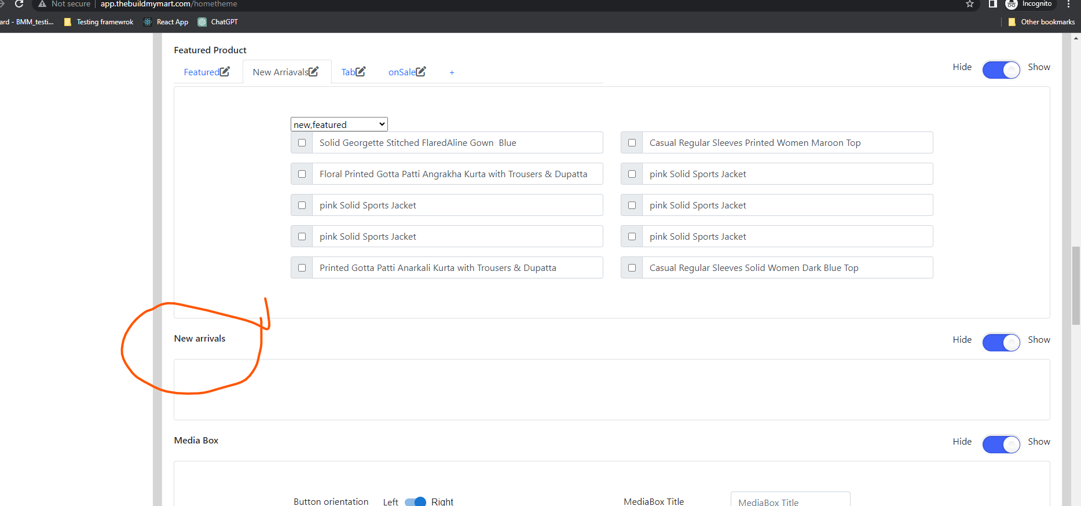The width and height of the screenshot is (1081, 506).
Task: Switch to the tab named Tab
Action: [x=348, y=72]
